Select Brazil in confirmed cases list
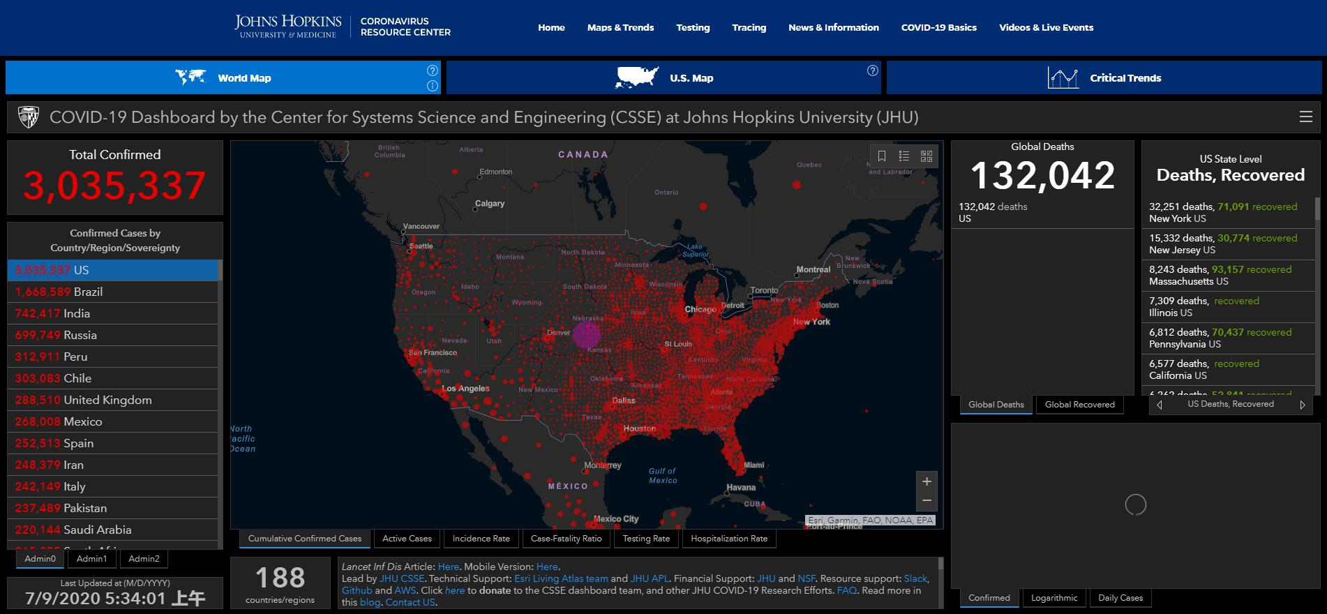The width and height of the screenshot is (1327, 614). 112,292
